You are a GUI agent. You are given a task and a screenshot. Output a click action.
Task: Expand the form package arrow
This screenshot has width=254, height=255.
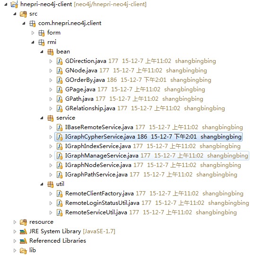pyautogui.click(x=33, y=33)
